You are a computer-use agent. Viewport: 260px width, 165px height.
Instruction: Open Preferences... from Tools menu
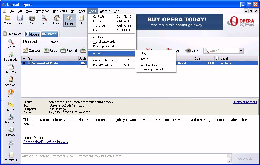pos(112,65)
